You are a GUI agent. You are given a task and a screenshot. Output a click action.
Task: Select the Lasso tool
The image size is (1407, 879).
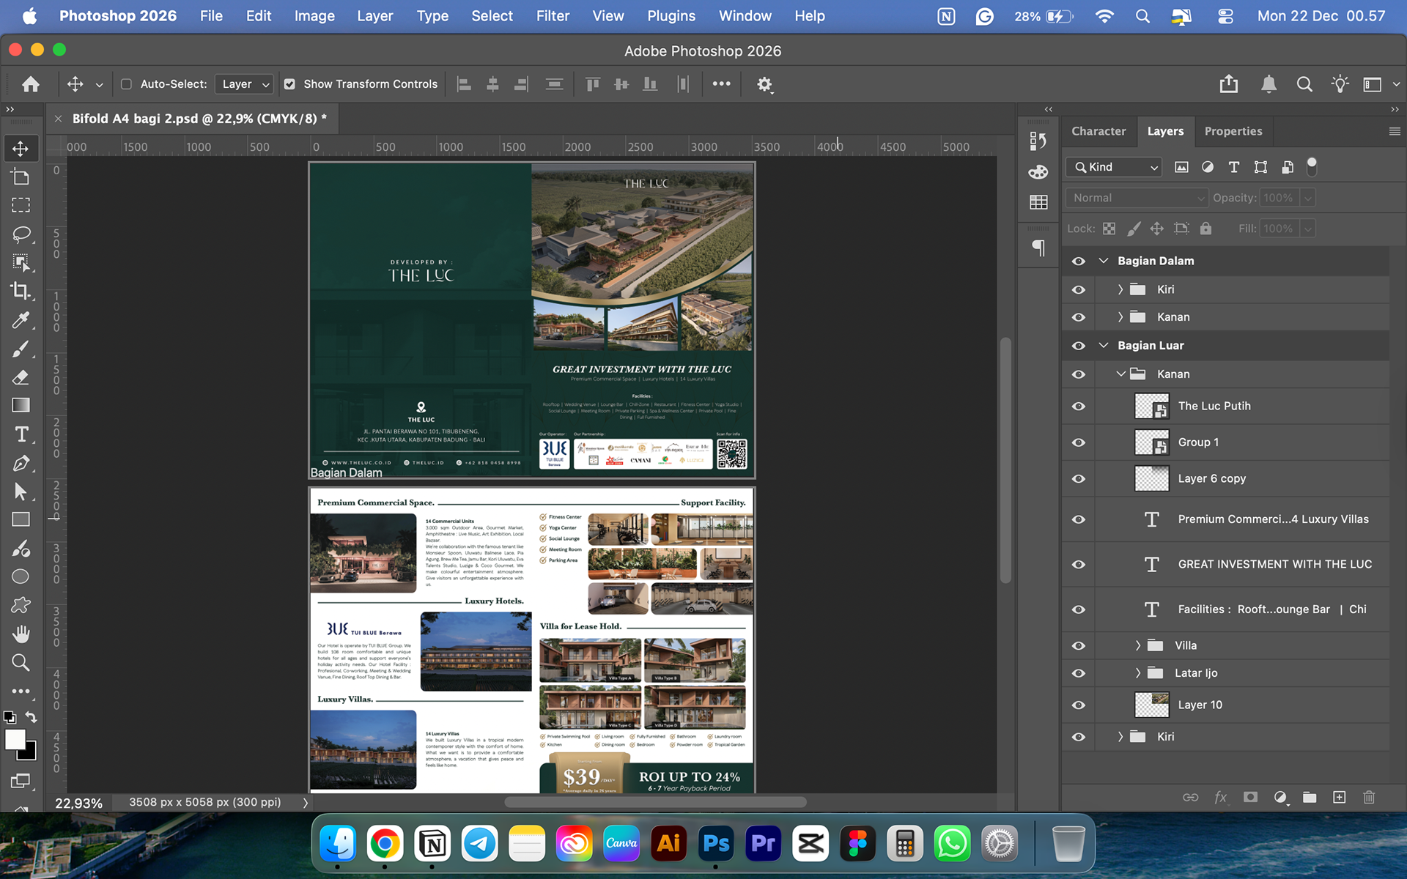tap(21, 234)
